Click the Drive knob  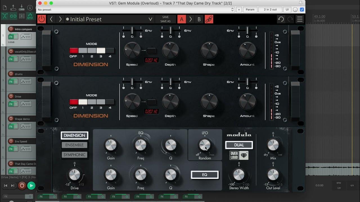75,175
